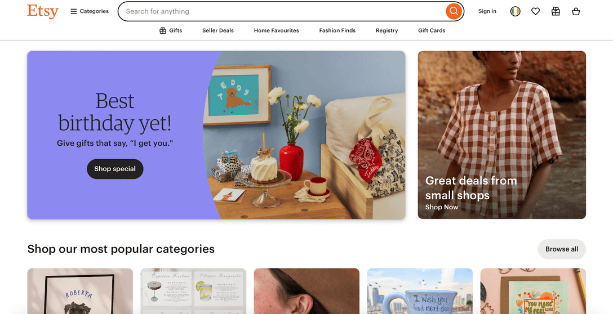Click the Etsy logo

coord(43,11)
